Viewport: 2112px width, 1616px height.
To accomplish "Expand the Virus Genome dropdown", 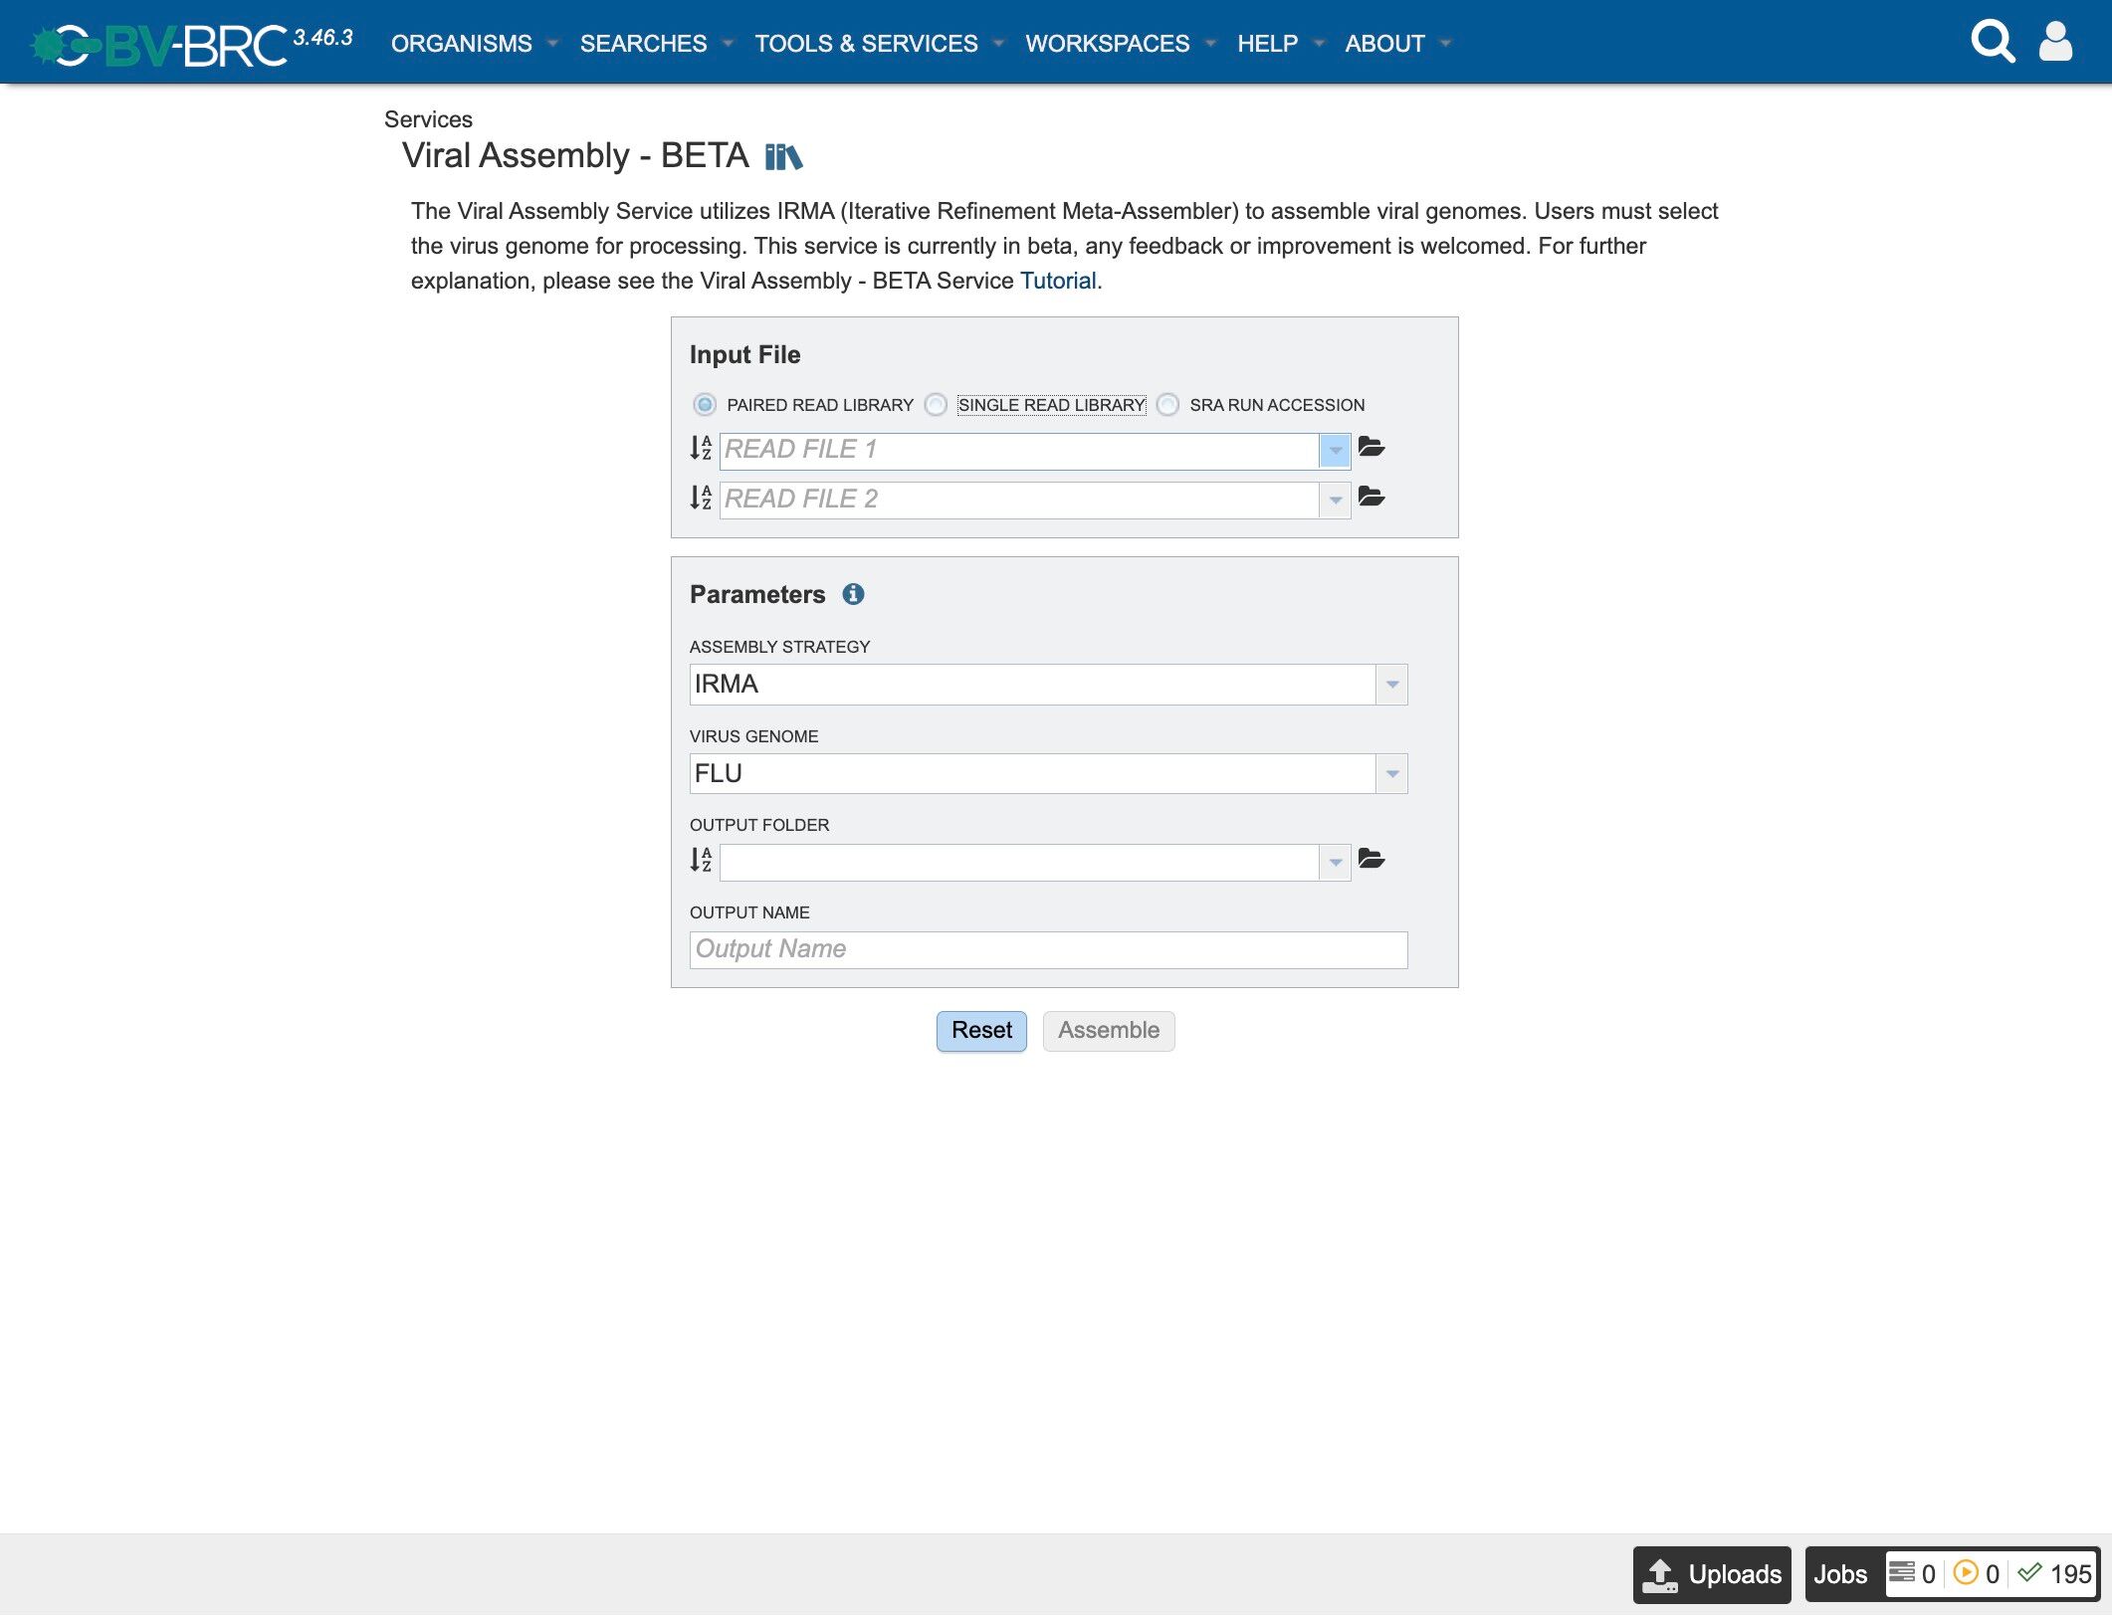I will (x=1391, y=774).
